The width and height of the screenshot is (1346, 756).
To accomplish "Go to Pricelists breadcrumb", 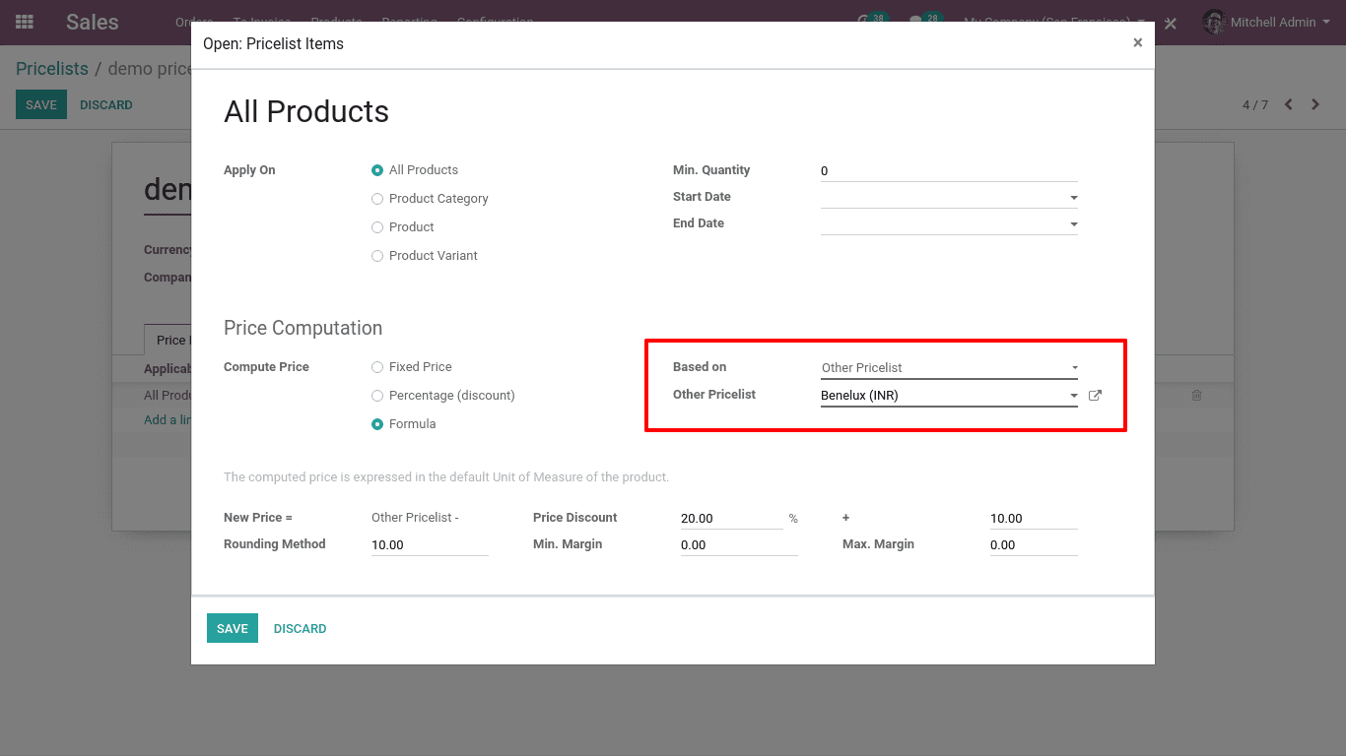I will (52, 69).
